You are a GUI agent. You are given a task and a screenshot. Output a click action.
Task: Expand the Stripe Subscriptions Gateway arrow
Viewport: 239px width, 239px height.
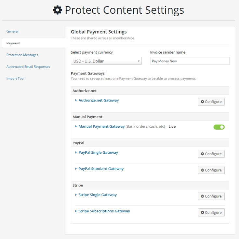[x=76, y=211]
